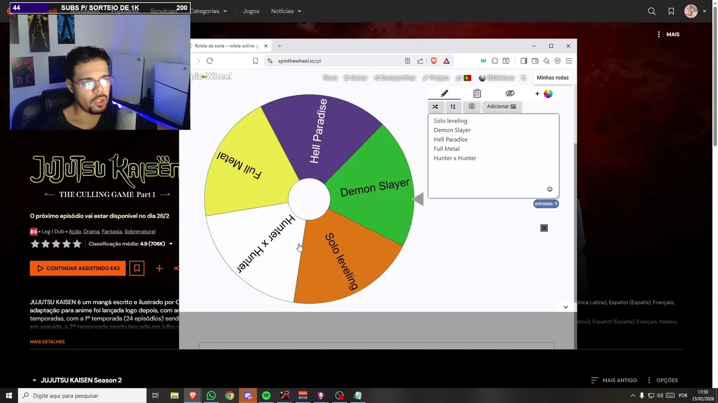Toggle fullscreen icon next to Biblioteca
Screen dimensions: 718x403
pyautogui.click(x=523, y=78)
